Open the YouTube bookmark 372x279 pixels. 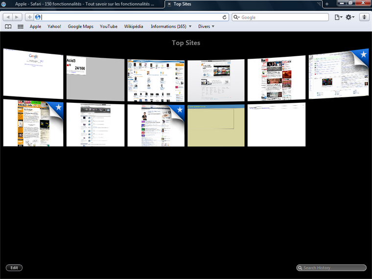click(109, 26)
